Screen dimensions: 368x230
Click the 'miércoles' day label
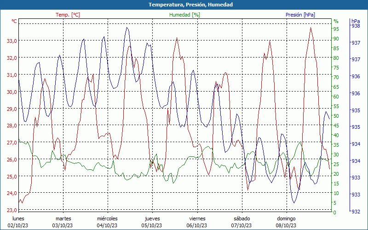click(108, 218)
